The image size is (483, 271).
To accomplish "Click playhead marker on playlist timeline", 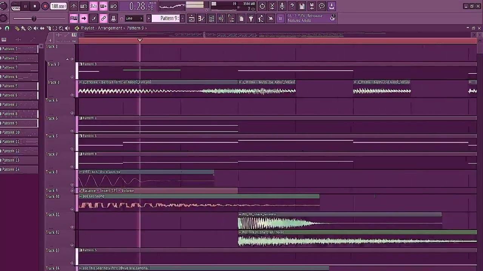I will [140, 40].
